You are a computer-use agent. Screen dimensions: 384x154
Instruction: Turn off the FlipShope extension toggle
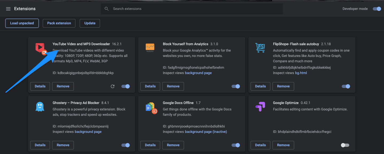coord(346,86)
